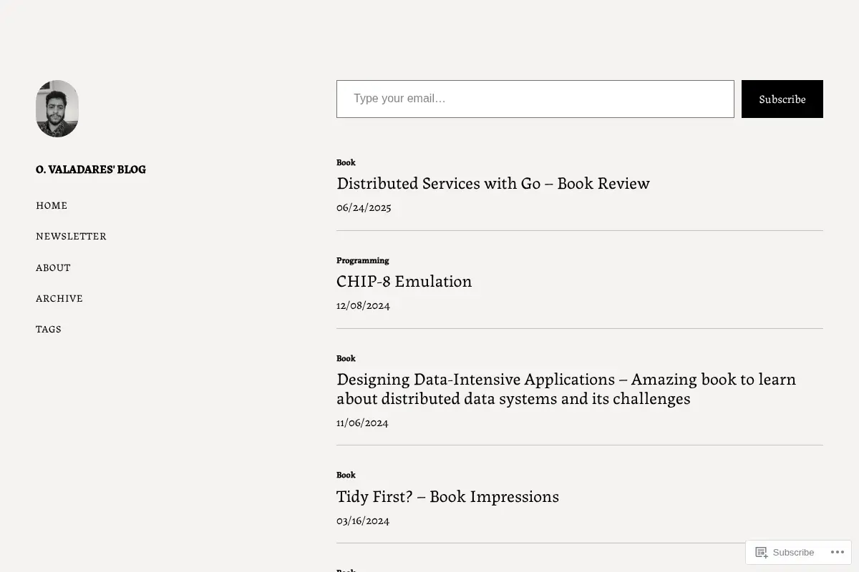Open the Newsletter page
The image size is (859, 572).
click(71, 236)
